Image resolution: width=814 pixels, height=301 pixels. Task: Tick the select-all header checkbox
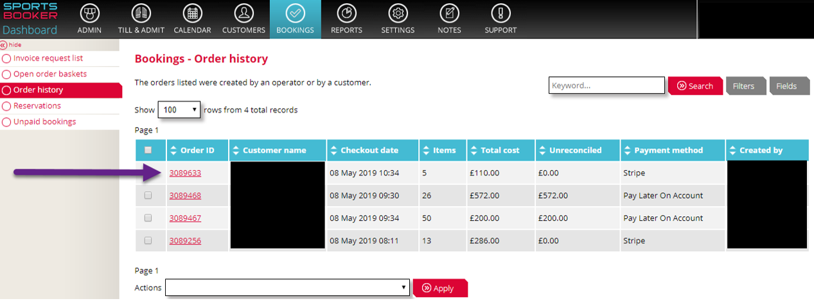148,150
